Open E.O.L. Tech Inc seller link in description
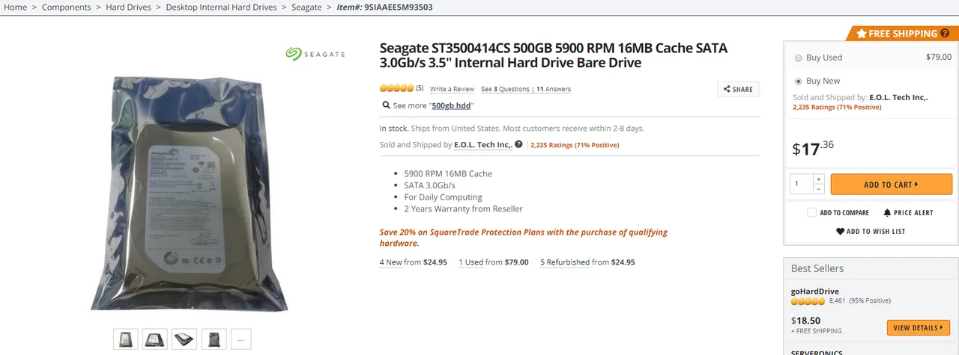 point(483,145)
